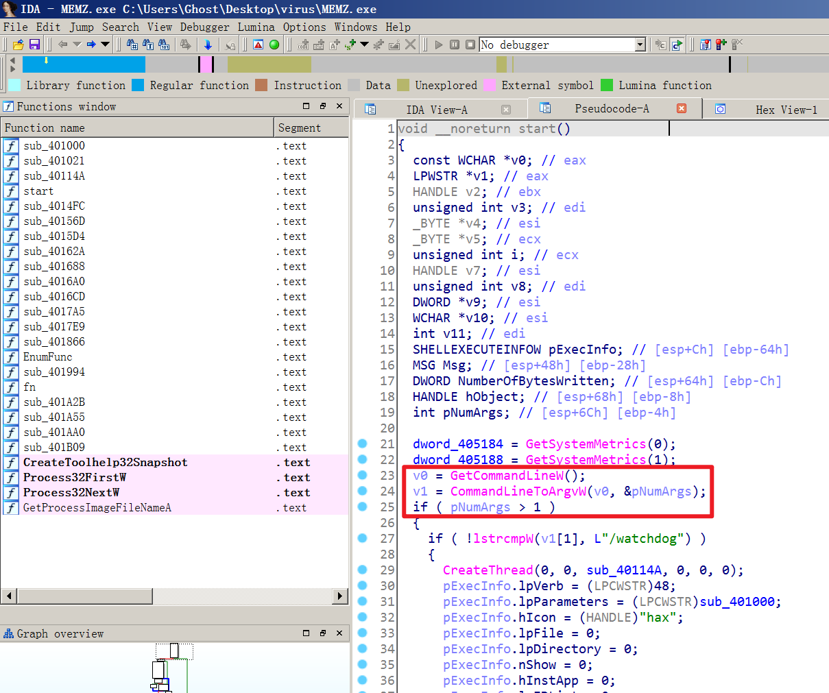Expand the forward navigation history dropdown
This screenshot has width=829, height=693.
[x=105, y=45]
